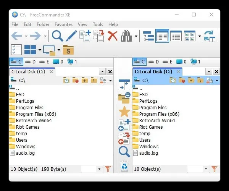Open the magnifier view file icon in toolbar

[58, 36]
